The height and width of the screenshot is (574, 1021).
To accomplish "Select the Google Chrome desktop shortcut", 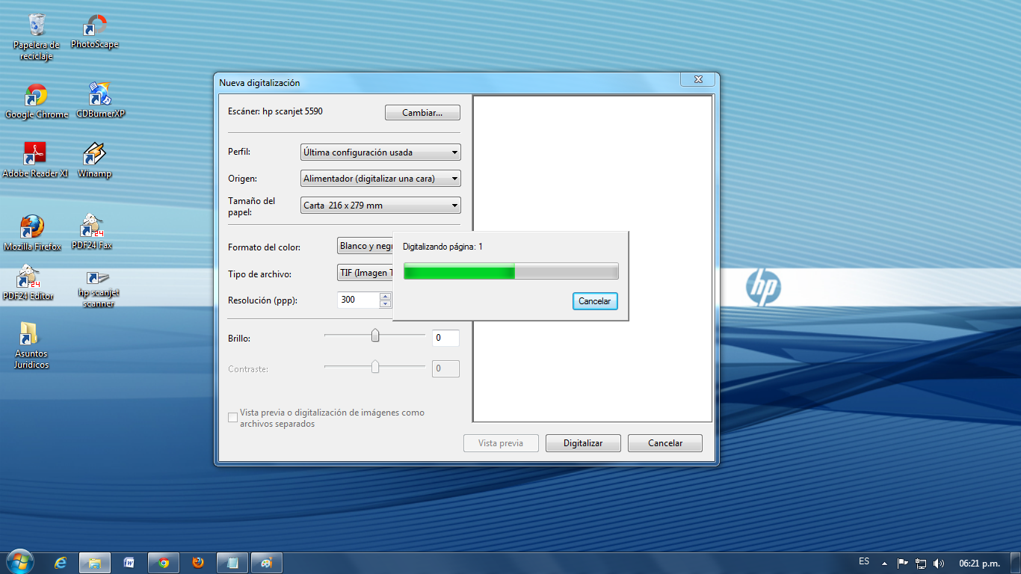I will (x=36, y=101).
